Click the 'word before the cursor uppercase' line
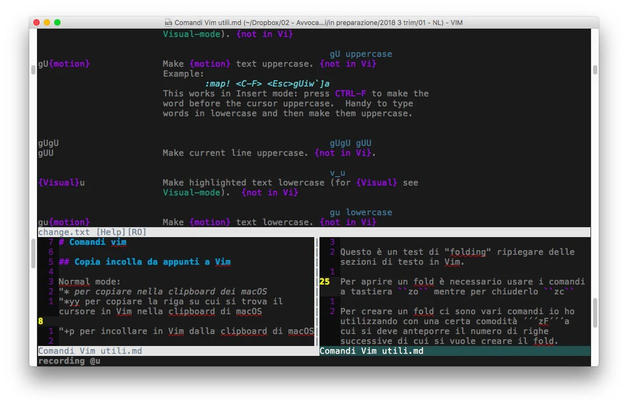Viewport: 628px width, 408px height. [288, 104]
